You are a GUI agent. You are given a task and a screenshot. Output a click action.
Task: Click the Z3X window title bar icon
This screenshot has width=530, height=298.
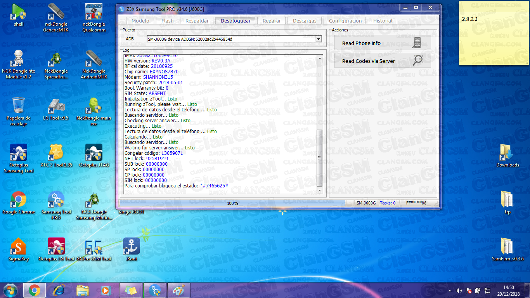pyautogui.click(x=122, y=9)
